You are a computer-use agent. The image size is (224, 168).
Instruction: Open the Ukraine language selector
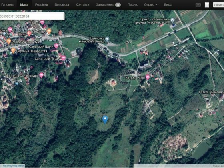coord(218,5)
